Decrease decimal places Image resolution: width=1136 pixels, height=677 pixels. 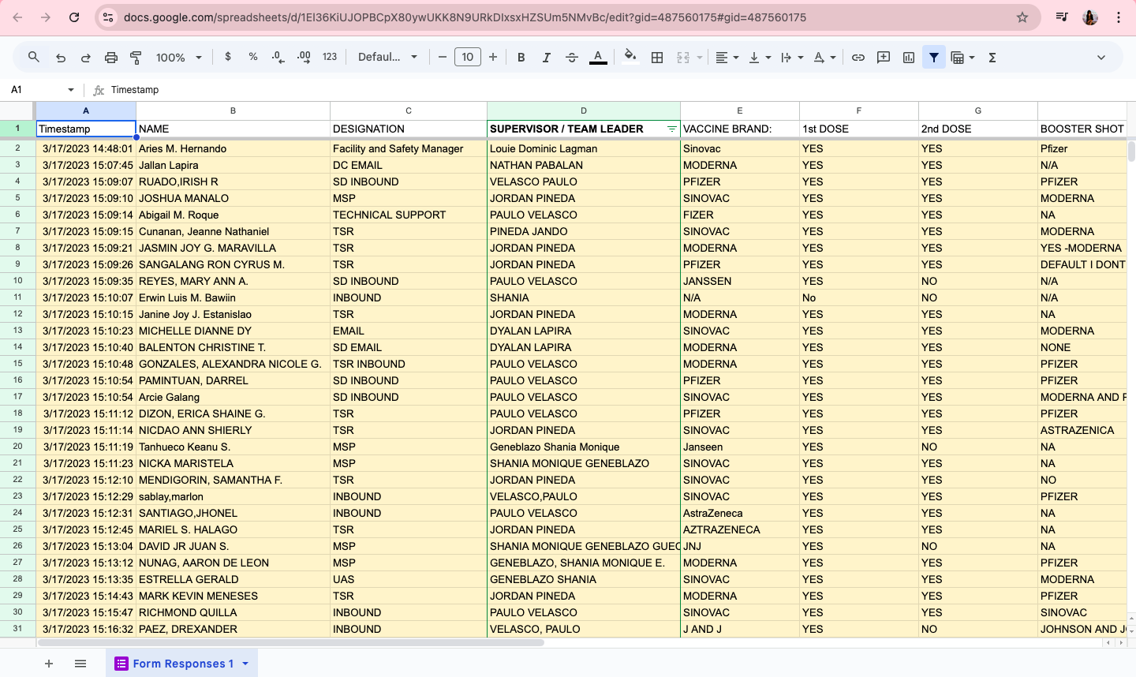point(278,57)
